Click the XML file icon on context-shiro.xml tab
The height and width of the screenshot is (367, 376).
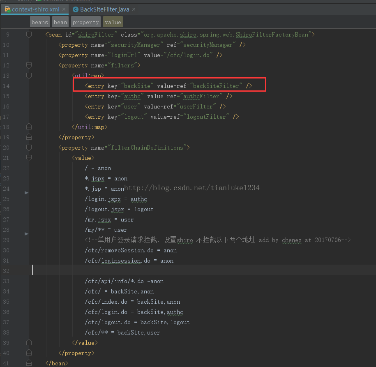tap(7, 9)
